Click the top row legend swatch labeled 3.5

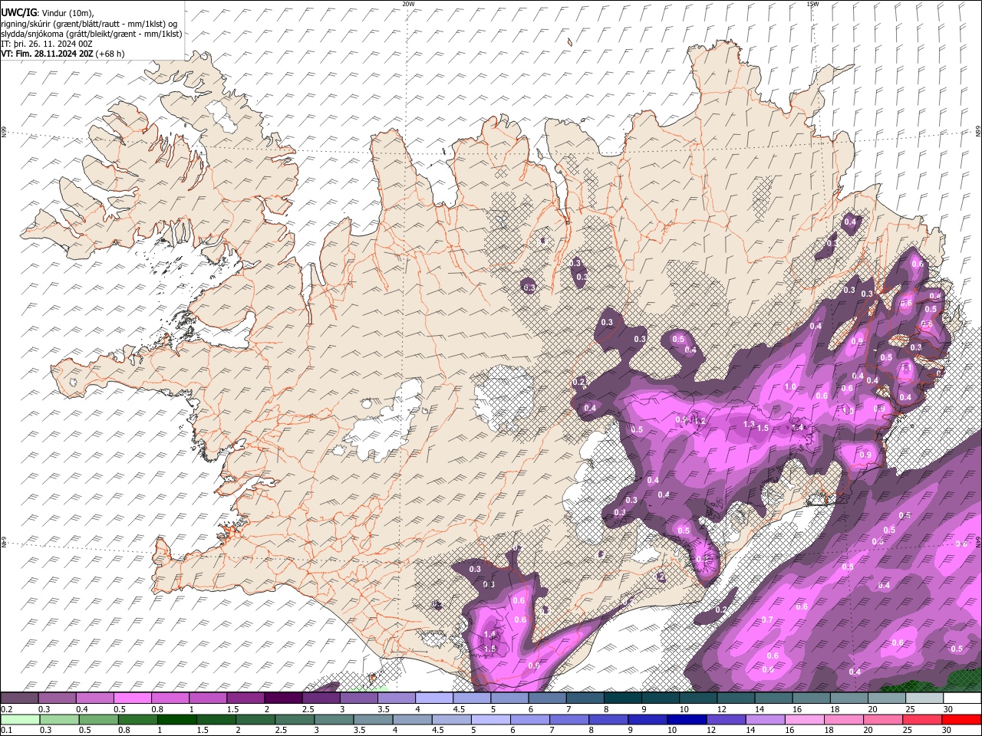click(x=397, y=698)
